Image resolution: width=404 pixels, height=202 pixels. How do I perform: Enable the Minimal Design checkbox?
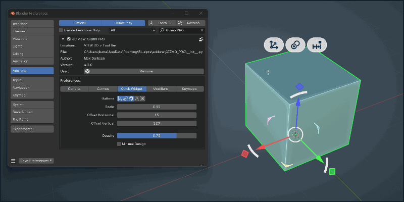[119, 144]
